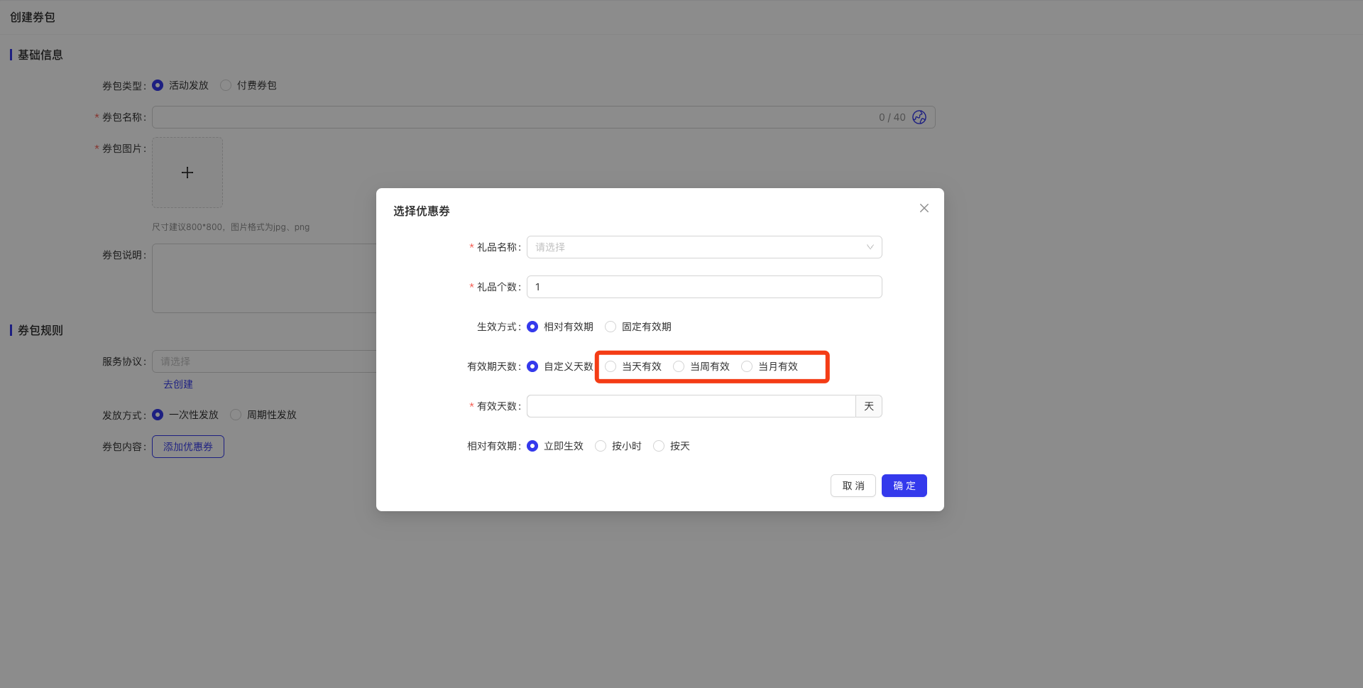Click the 礼品个数 input field
1363x688 pixels.
pos(704,287)
